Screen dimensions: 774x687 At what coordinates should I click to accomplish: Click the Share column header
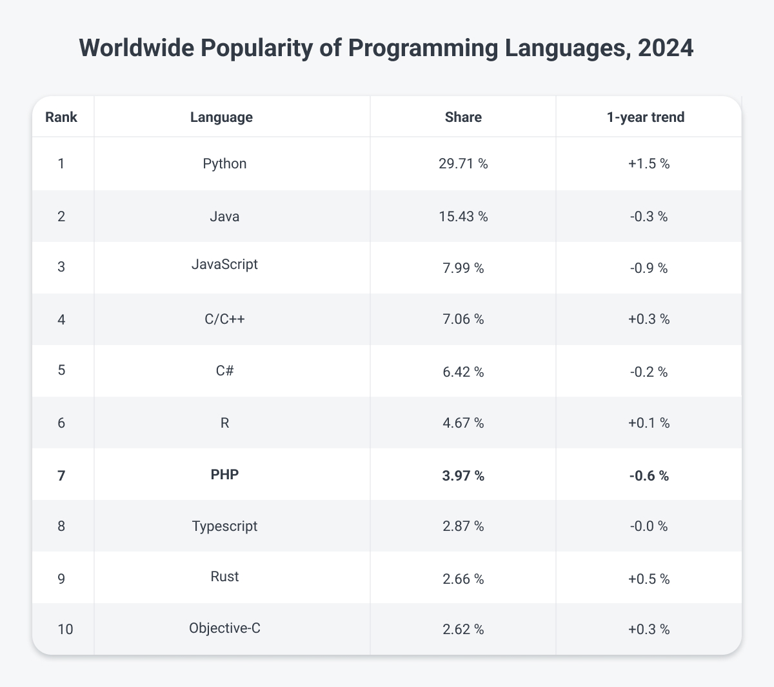tap(462, 117)
